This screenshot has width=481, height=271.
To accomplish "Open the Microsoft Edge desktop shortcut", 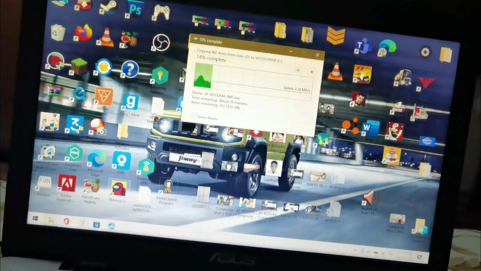I will tap(96, 158).
